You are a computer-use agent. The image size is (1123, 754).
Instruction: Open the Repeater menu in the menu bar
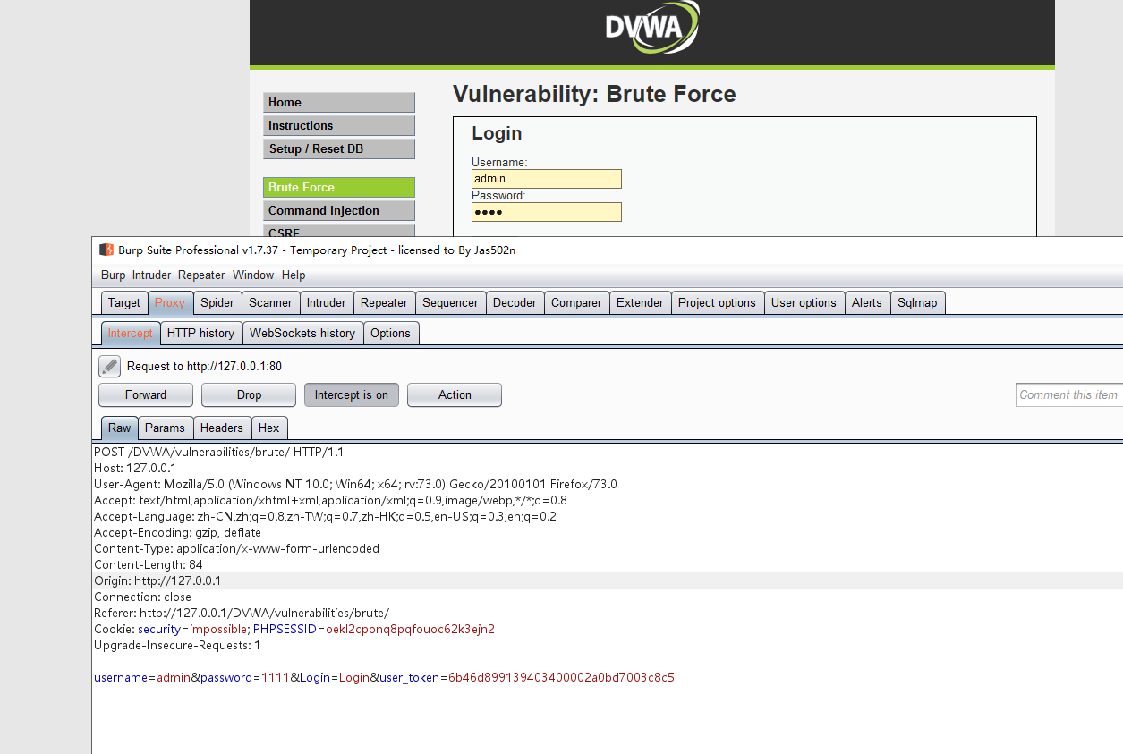tap(201, 275)
